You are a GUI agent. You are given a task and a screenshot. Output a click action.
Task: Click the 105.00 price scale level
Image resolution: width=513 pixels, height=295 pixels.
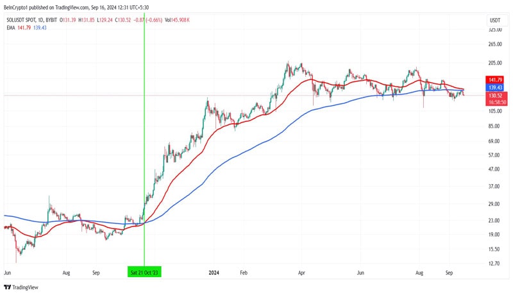(495, 111)
